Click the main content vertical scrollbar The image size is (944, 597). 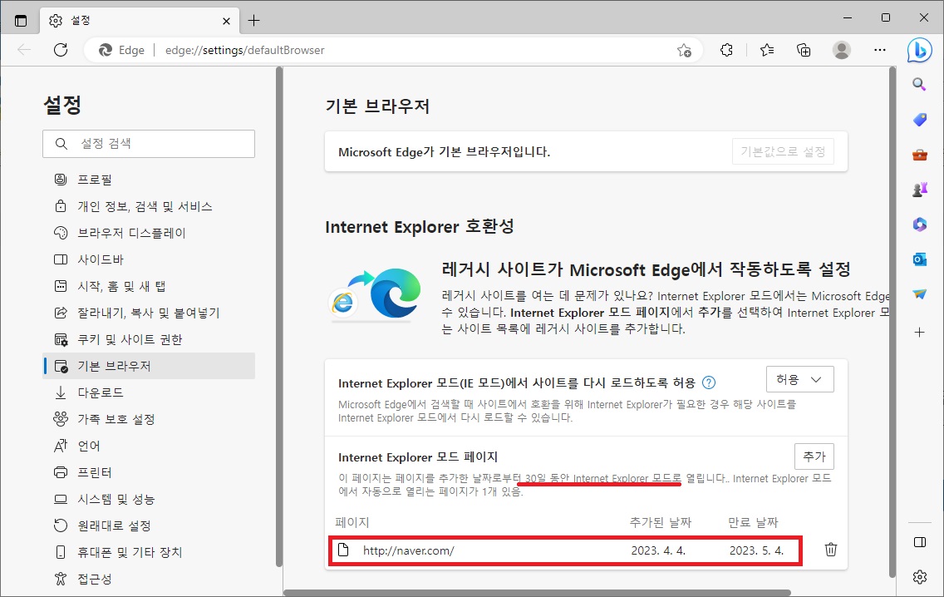click(892, 323)
